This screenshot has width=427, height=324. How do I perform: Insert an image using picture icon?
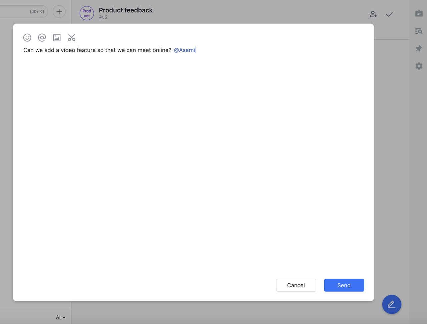coord(57,38)
